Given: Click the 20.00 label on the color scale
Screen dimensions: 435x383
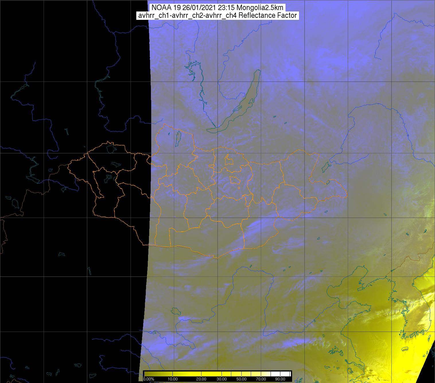Looking at the screenshot, I should coord(201,379).
